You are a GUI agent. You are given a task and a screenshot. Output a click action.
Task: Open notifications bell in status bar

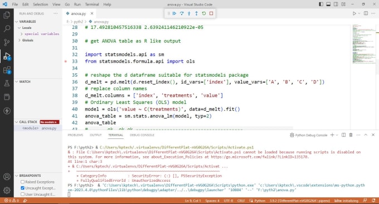[373, 201]
